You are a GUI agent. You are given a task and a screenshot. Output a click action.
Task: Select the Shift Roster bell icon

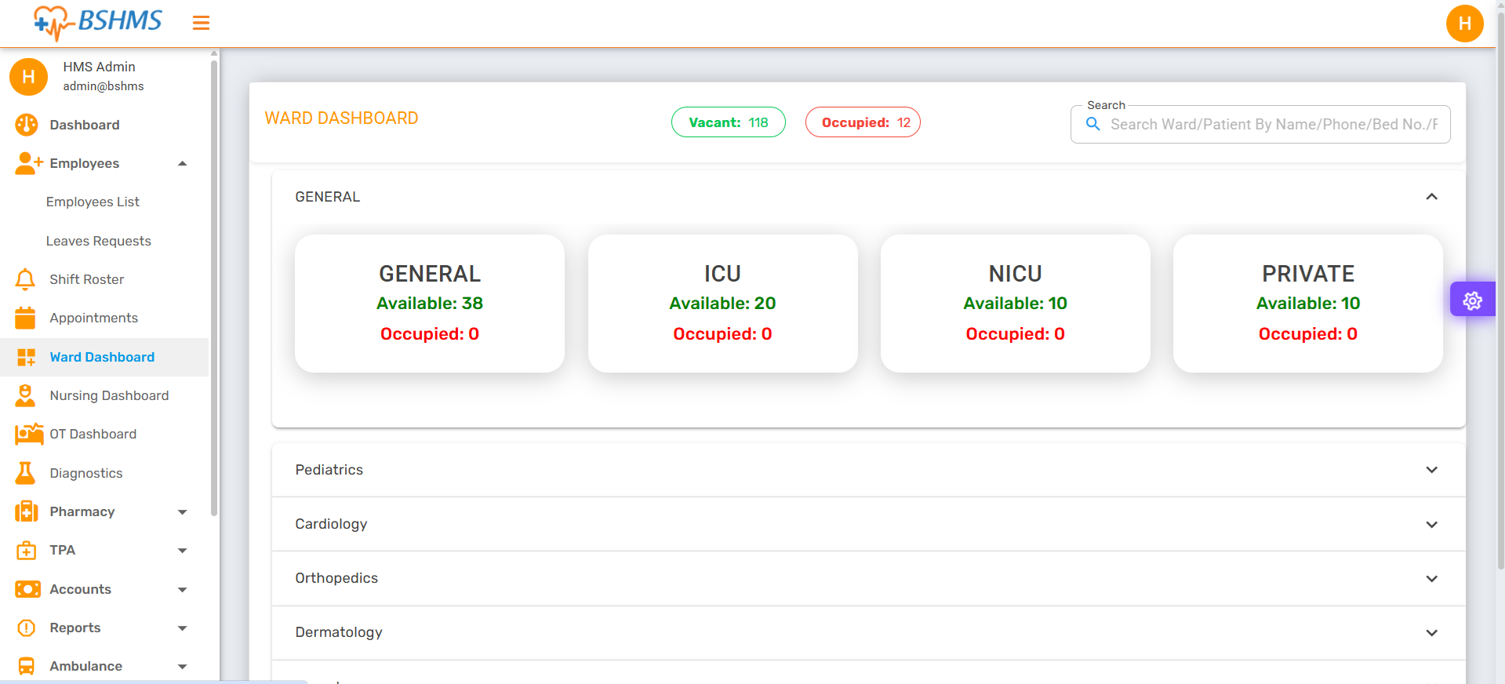coord(24,279)
